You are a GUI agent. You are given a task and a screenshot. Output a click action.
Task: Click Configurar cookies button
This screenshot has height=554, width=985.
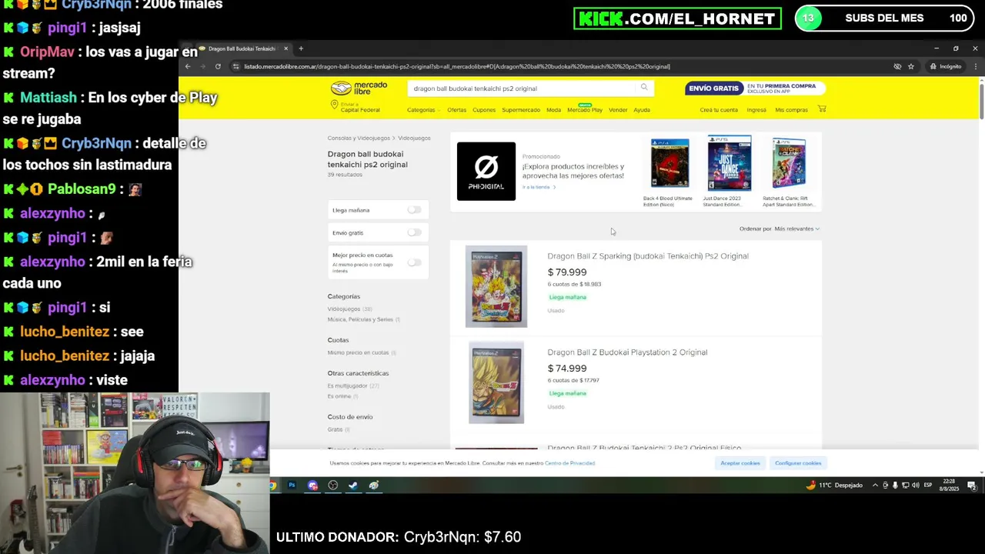(x=798, y=463)
